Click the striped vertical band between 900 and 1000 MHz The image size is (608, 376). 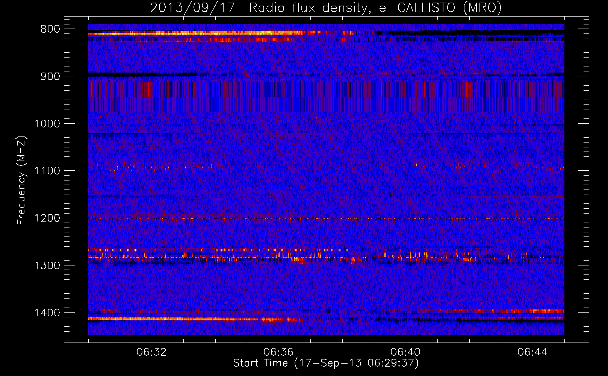click(326, 96)
